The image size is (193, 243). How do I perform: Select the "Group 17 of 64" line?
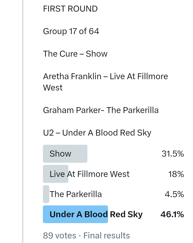point(71,31)
